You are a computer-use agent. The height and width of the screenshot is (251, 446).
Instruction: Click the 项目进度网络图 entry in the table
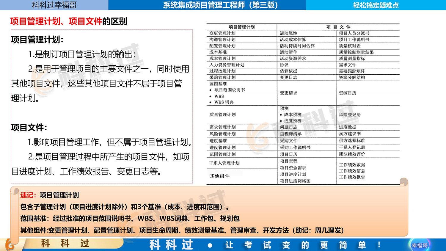[x=295, y=181]
